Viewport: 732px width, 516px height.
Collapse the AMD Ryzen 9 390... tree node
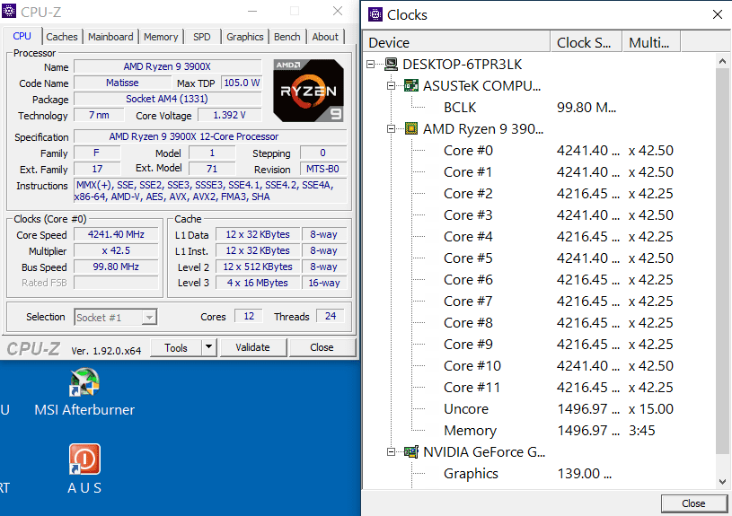click(392, 128)
